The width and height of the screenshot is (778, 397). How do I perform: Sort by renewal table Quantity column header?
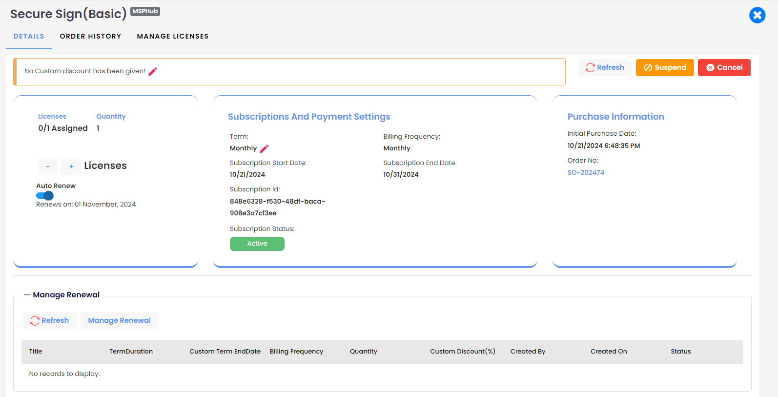364,352
